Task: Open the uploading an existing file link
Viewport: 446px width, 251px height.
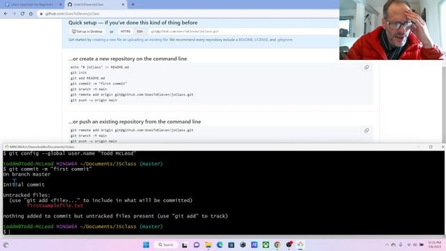Action: point(147,40)
